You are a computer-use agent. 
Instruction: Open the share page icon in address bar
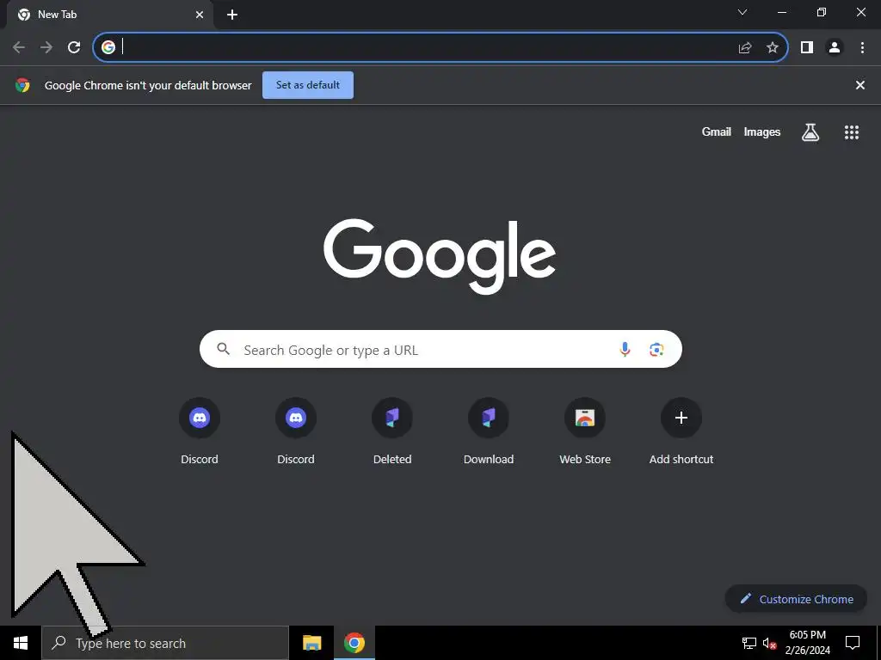click(x=745, y=47)
